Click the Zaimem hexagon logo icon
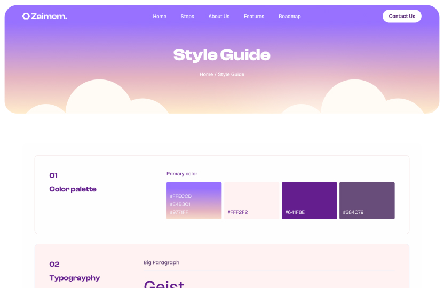The image size is (444, 288). tap(26, 17)
